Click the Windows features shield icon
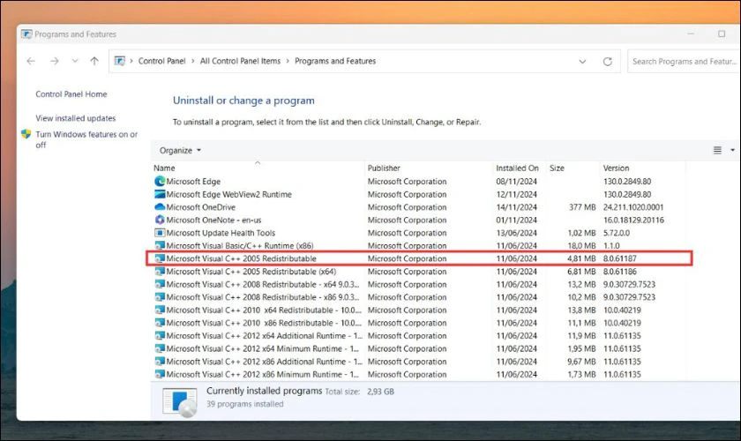This screenshot has width=741, height=441. click(x=26, y=134)
